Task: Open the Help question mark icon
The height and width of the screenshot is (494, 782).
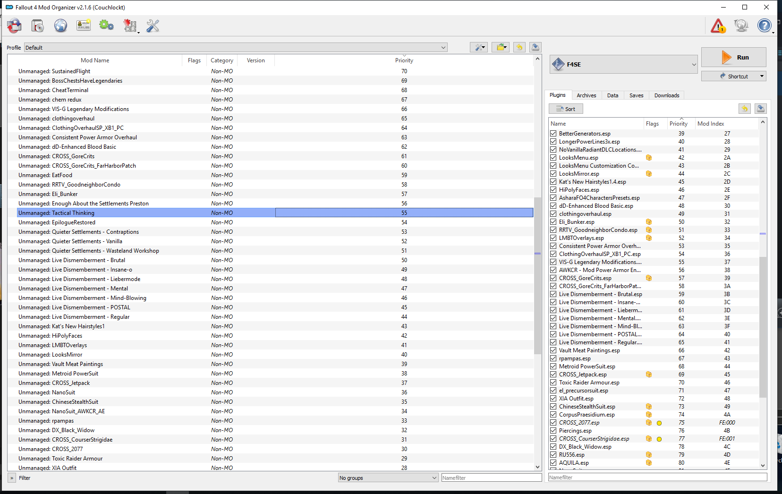Action: 764,26
